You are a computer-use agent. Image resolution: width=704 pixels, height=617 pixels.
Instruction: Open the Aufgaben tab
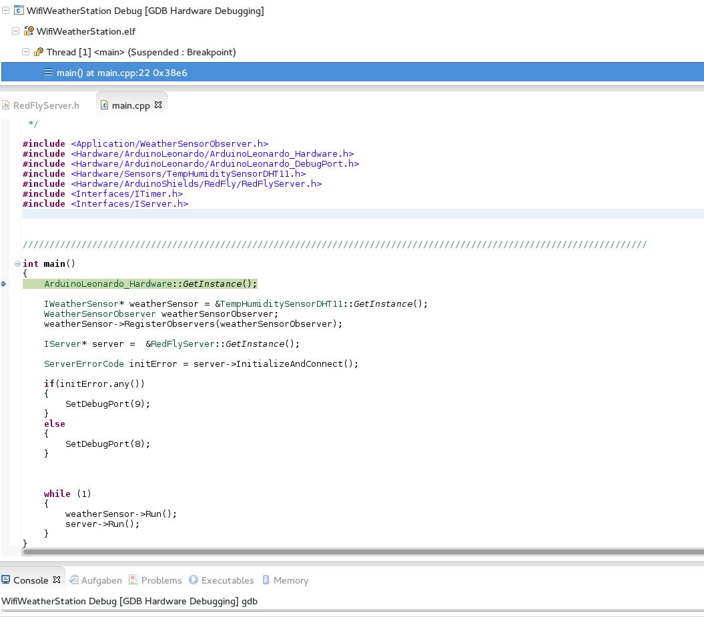(101, 580)
